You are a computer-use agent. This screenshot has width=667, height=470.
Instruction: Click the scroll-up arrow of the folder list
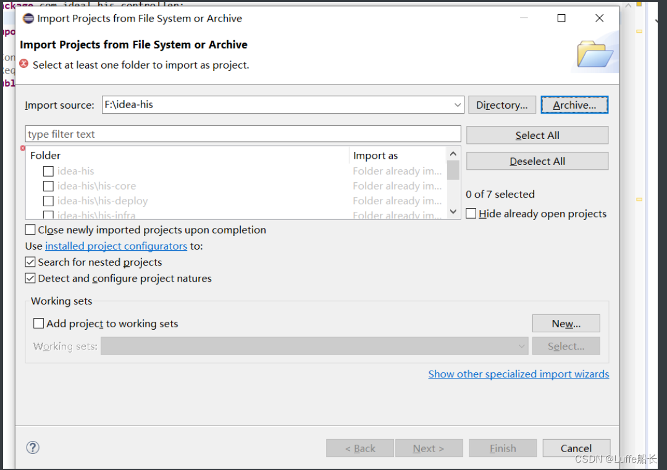pos(453,153)
